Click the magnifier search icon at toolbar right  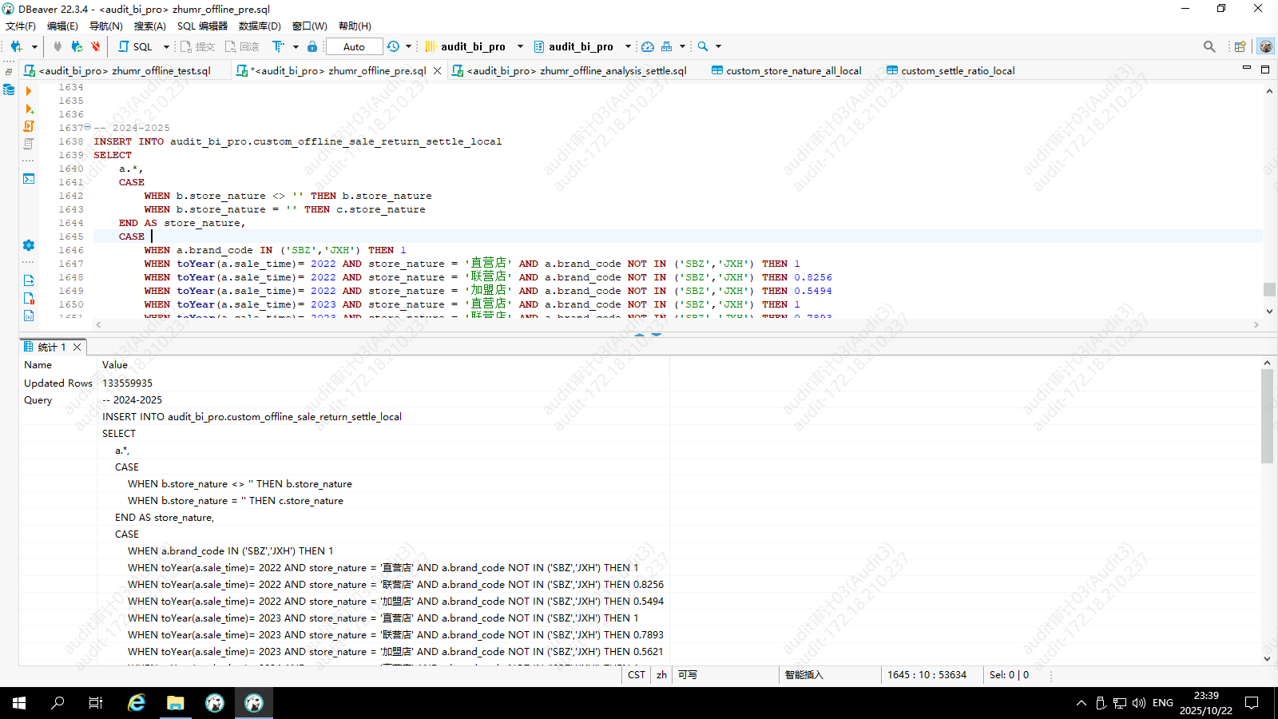[1209, 46]
